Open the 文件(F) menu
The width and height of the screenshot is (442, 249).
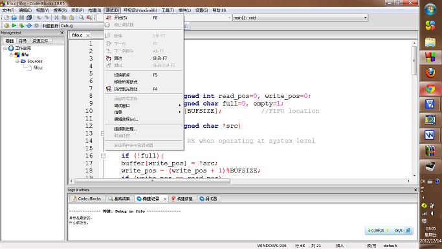tap(8, 10)
